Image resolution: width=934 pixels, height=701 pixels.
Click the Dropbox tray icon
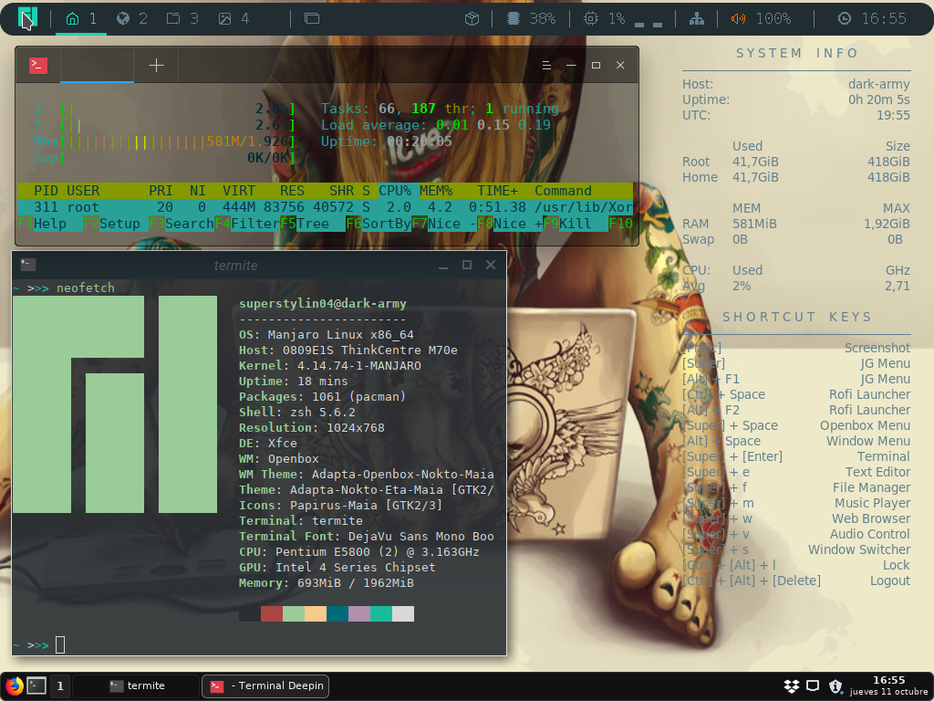(792, 685)
